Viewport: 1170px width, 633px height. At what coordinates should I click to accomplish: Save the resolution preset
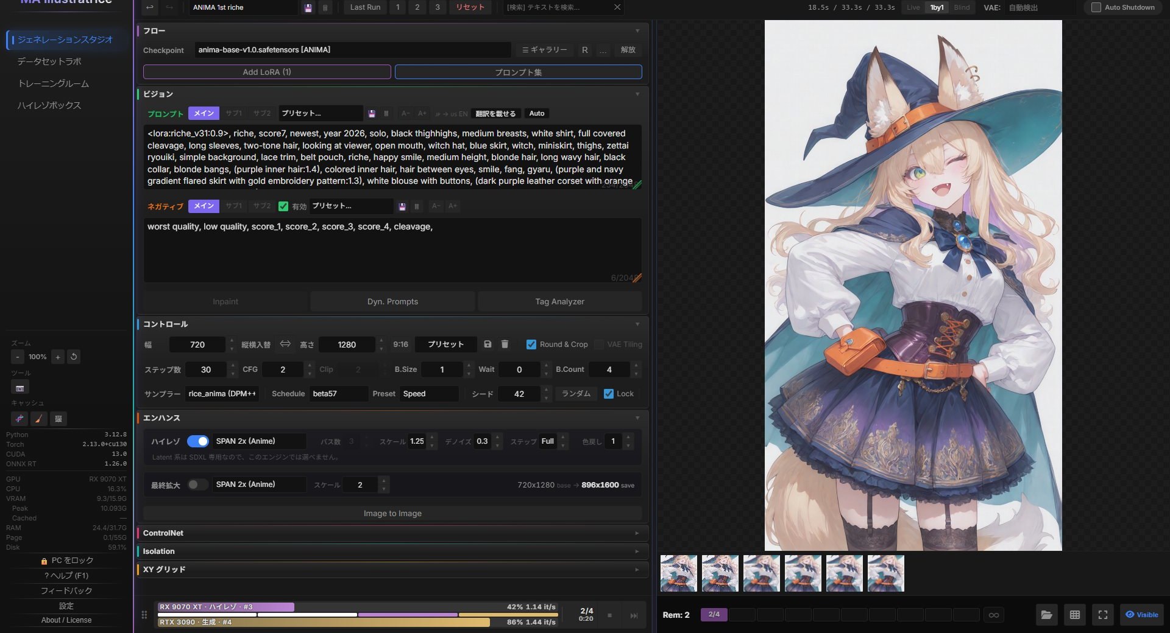coord(487,344)
